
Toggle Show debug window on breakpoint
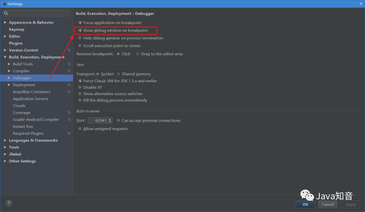(x=80, y=30)
